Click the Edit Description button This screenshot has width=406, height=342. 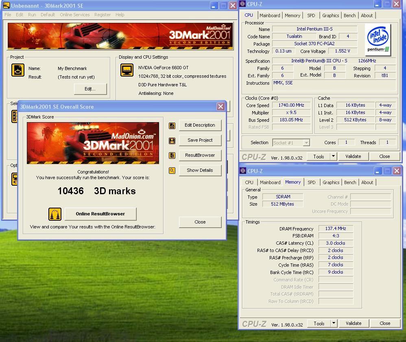tap(200, 125)
